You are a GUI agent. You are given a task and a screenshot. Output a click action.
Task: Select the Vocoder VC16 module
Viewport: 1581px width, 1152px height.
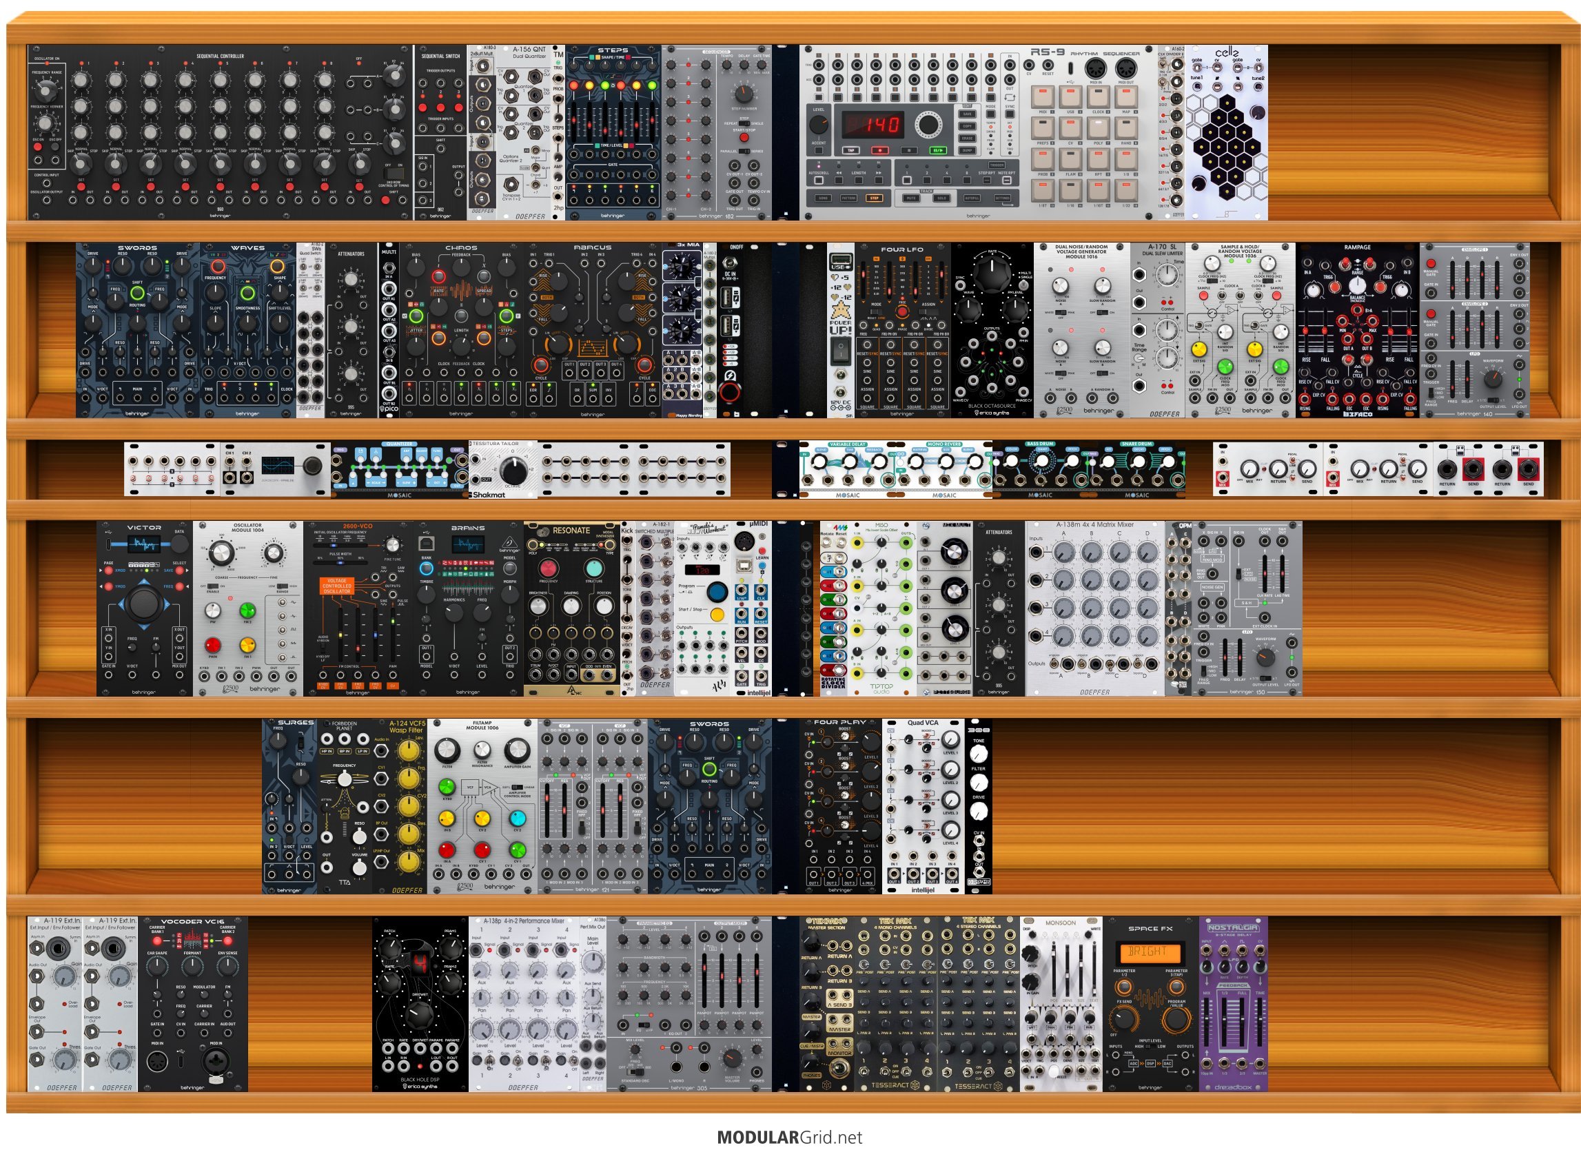192,1003
